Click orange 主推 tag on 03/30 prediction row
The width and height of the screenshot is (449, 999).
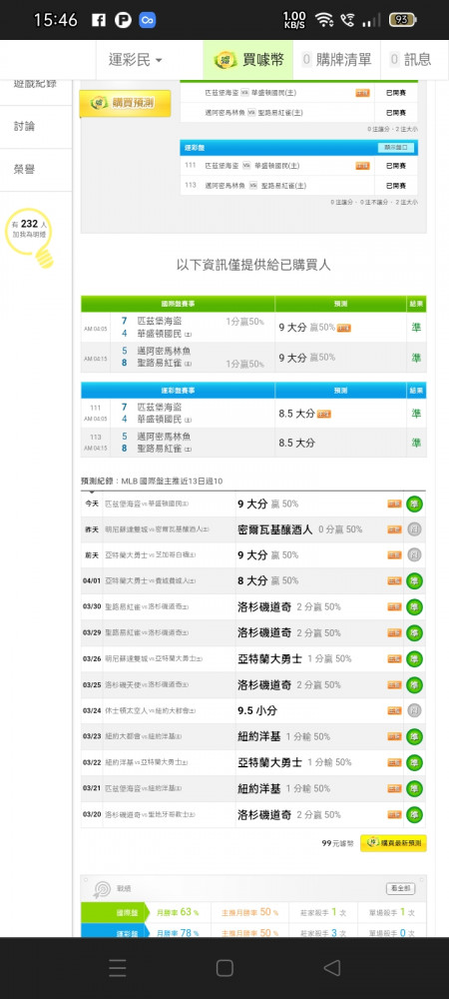(x=395, y=607)
